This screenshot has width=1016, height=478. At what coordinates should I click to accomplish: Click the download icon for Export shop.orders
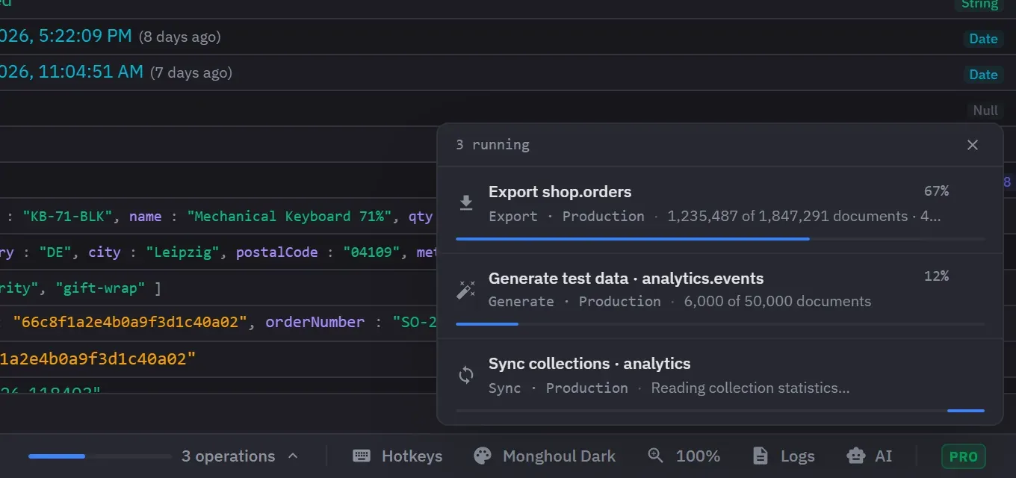466,203
